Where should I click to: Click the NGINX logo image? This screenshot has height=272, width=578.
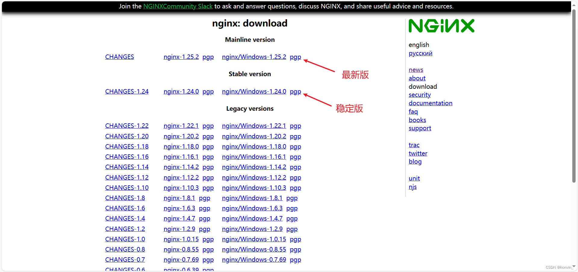coord(441,26)
